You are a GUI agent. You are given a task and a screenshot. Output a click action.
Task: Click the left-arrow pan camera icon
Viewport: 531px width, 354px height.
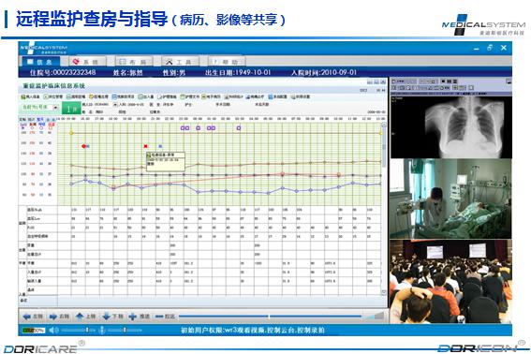coord(27,317)
